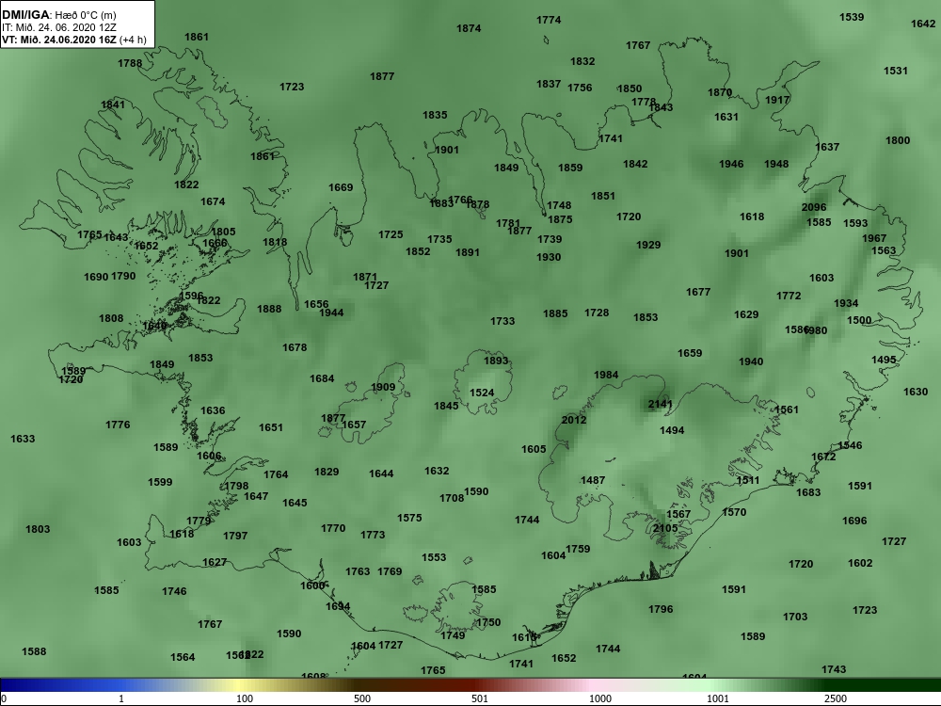This screenshot has width=941, height=706.
Task: Select the map value 1553
Action: pos(434,557)
